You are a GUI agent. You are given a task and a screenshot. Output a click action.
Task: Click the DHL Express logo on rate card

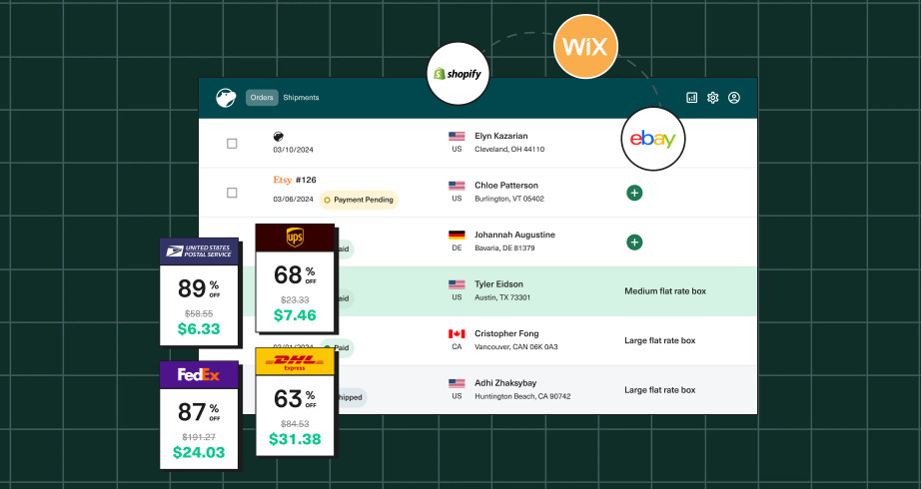click(295, 361)
